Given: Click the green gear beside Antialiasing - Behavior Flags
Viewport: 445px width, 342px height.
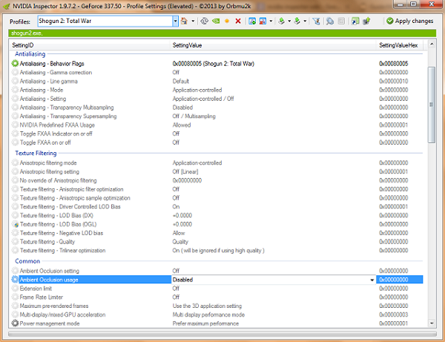Looking at the screenshot, I should [x=15, y=64].
